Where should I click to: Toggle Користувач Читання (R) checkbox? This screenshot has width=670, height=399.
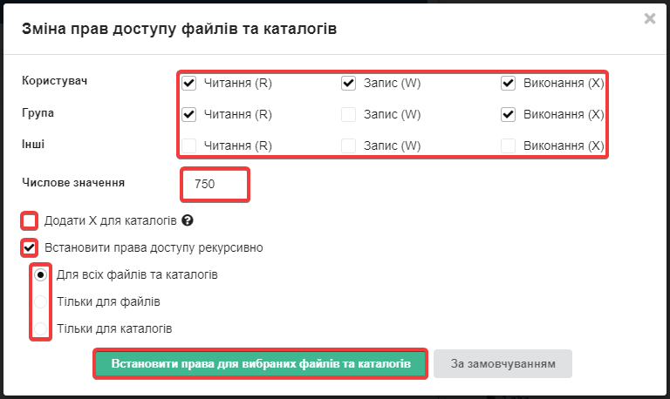(x=188, y=84)
